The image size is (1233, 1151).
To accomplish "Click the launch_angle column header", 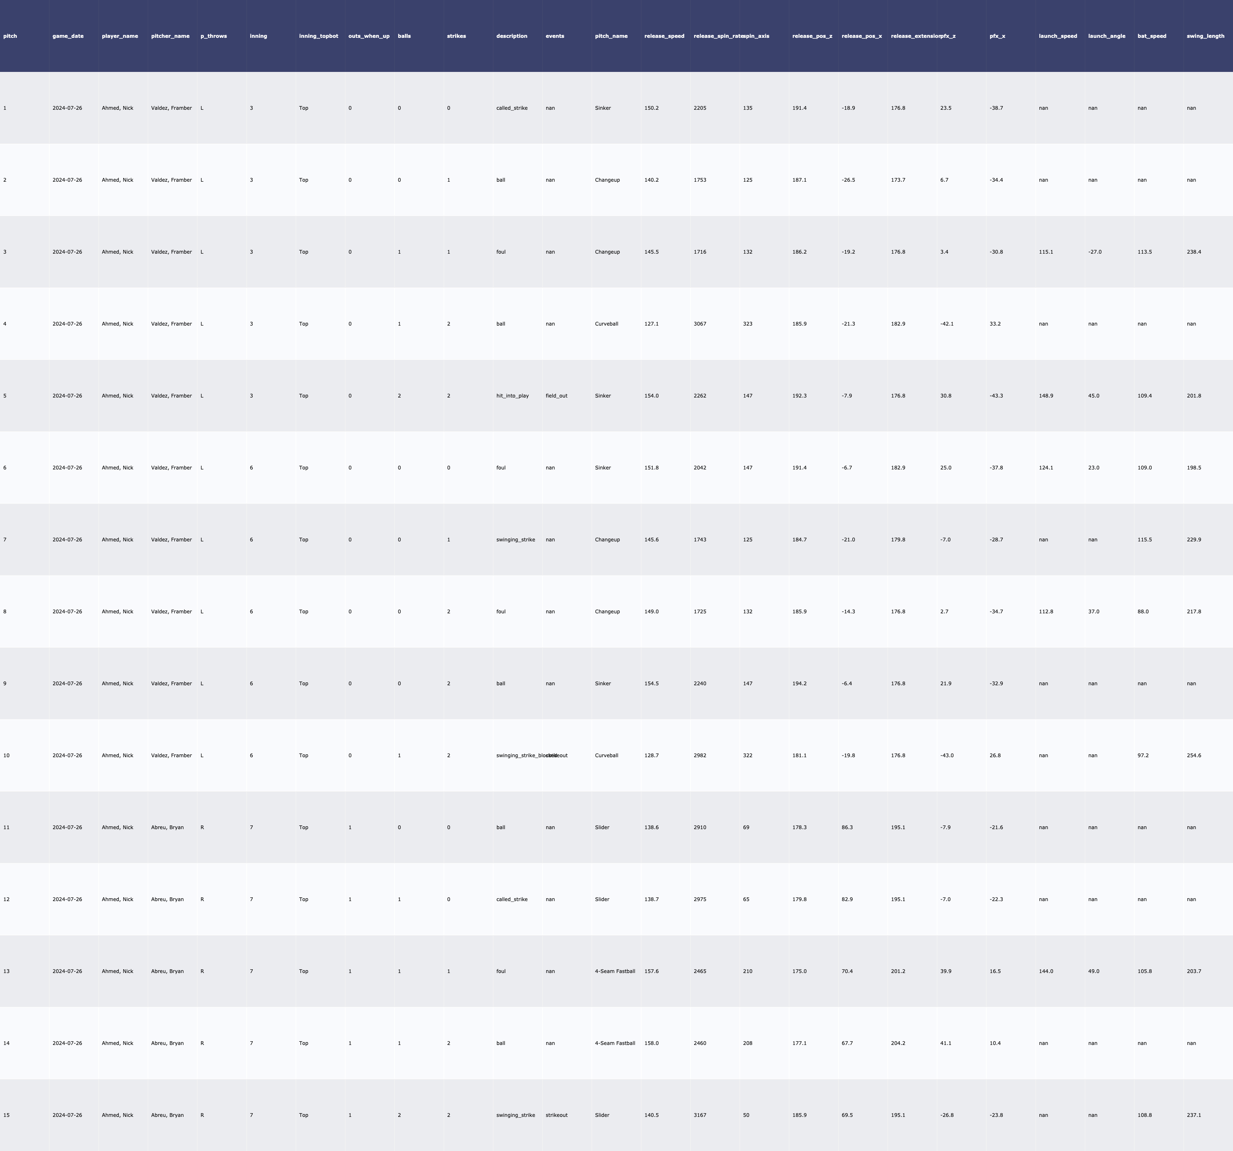I will click(1106, 36).
